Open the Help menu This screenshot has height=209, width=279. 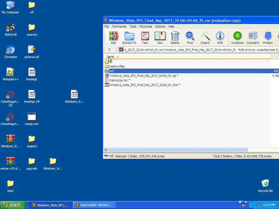click(171, 26)
